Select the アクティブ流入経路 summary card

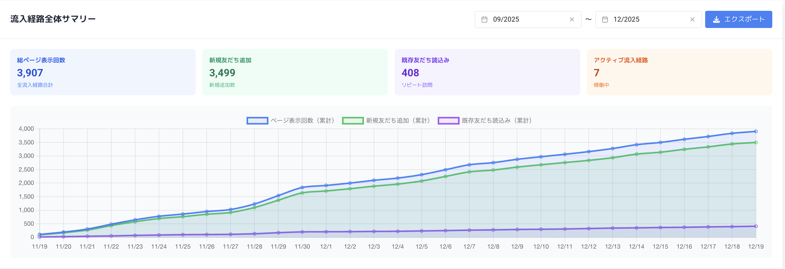pyautogui.click(x=679, y=72)
